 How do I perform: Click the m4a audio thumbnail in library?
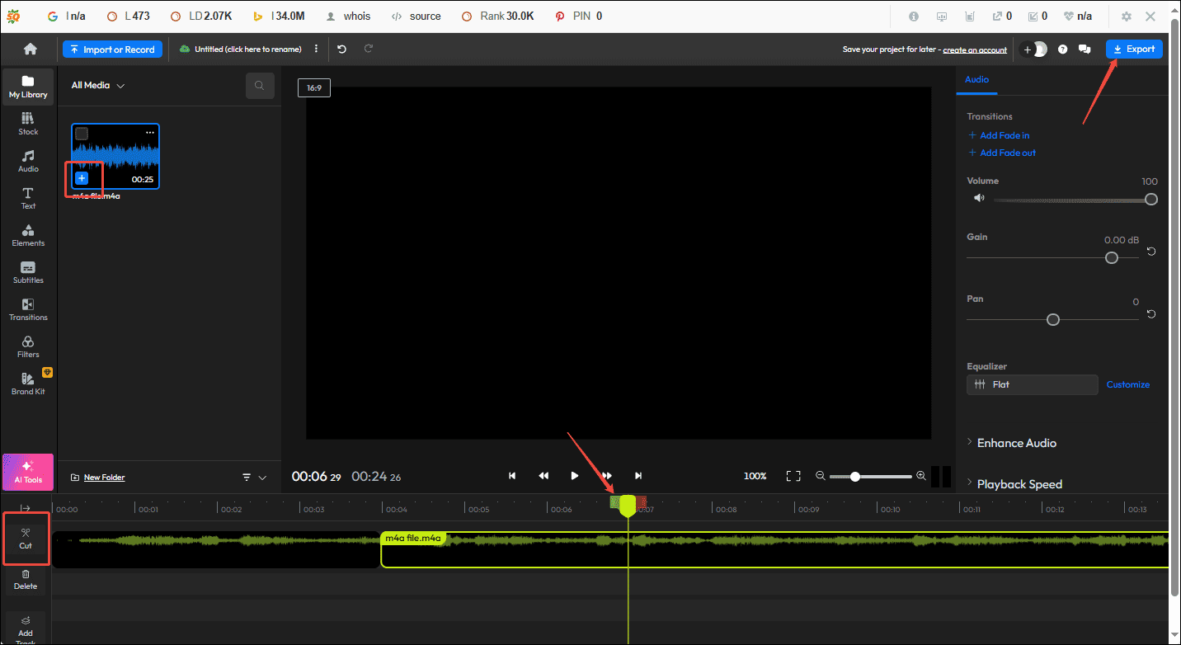(x=115, y=157)
